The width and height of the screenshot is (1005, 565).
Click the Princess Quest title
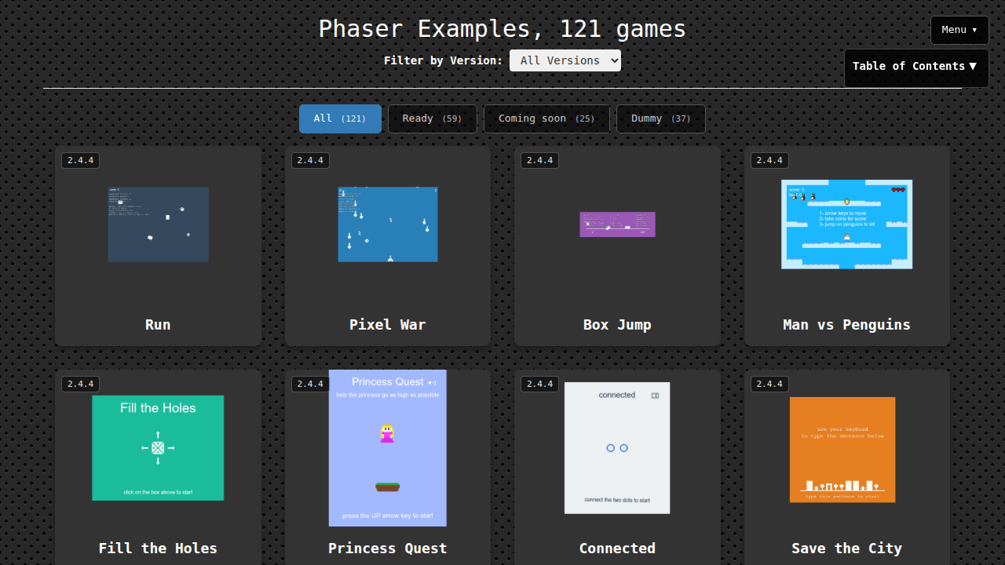(x=388, y=549)
